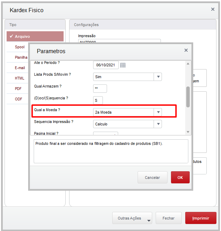Screen dimensions: 221x231
Task: Select the PDF output type
Action: click(18, 89)
